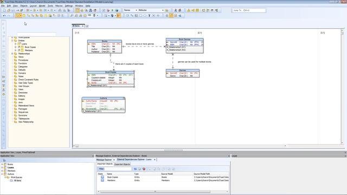Screen dimensions: 347x195
Task: Click the state icon of Book Copies row
Action: (102, 177)
